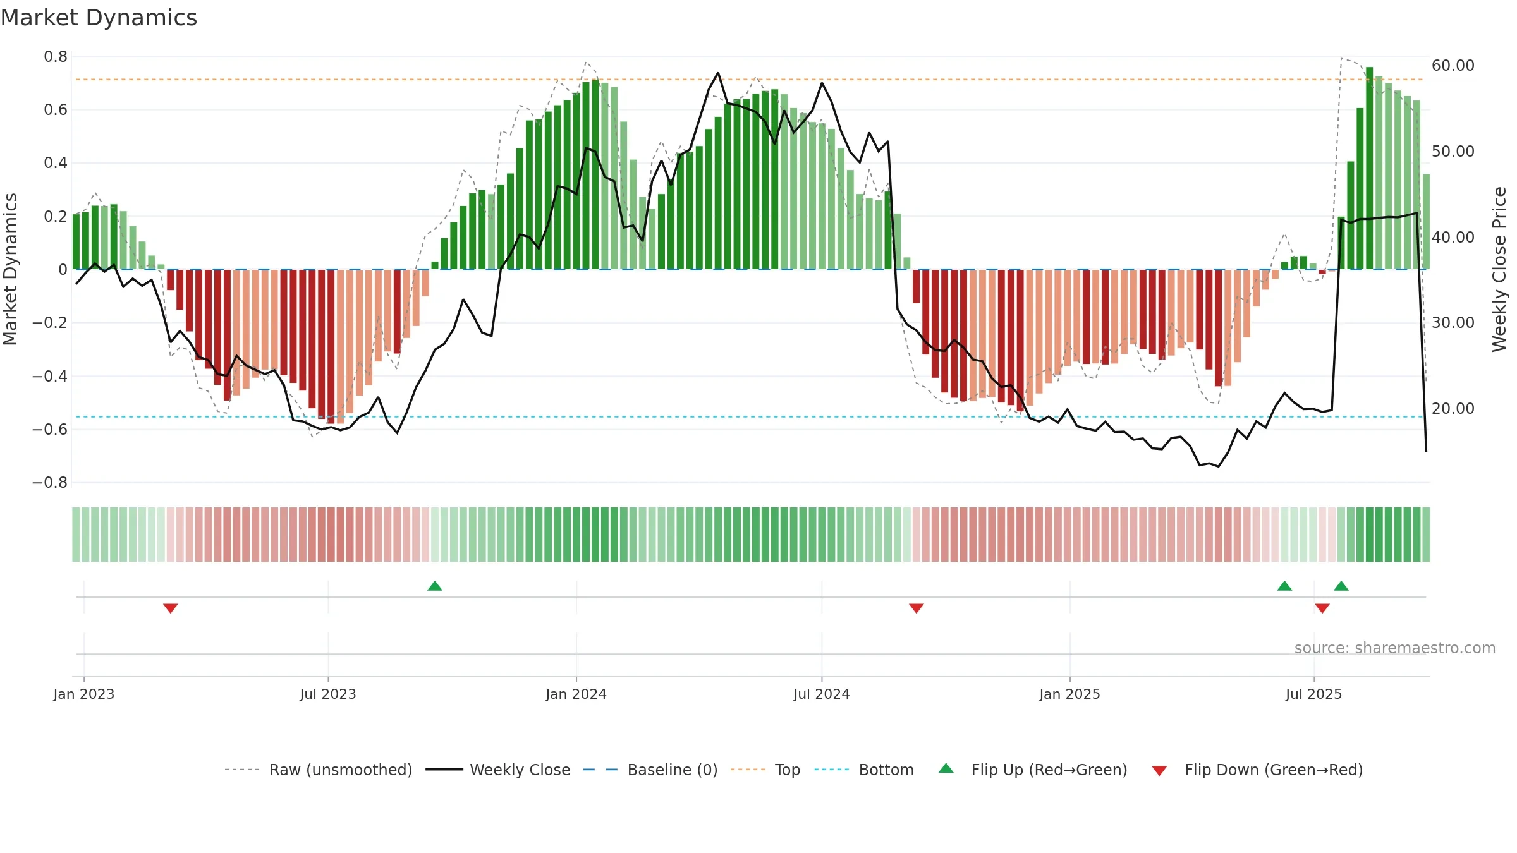Click the −0.6 left-axis label
Screen dimensions: 1517x853
point(50,430)
